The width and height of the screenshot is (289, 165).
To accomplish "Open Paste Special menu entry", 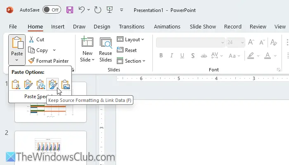I will [39, 96].
